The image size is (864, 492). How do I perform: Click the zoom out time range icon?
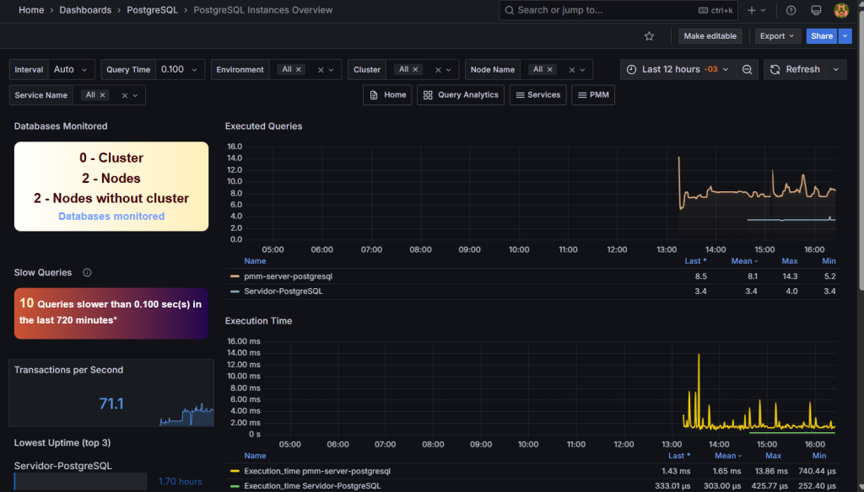coord(747,69)
